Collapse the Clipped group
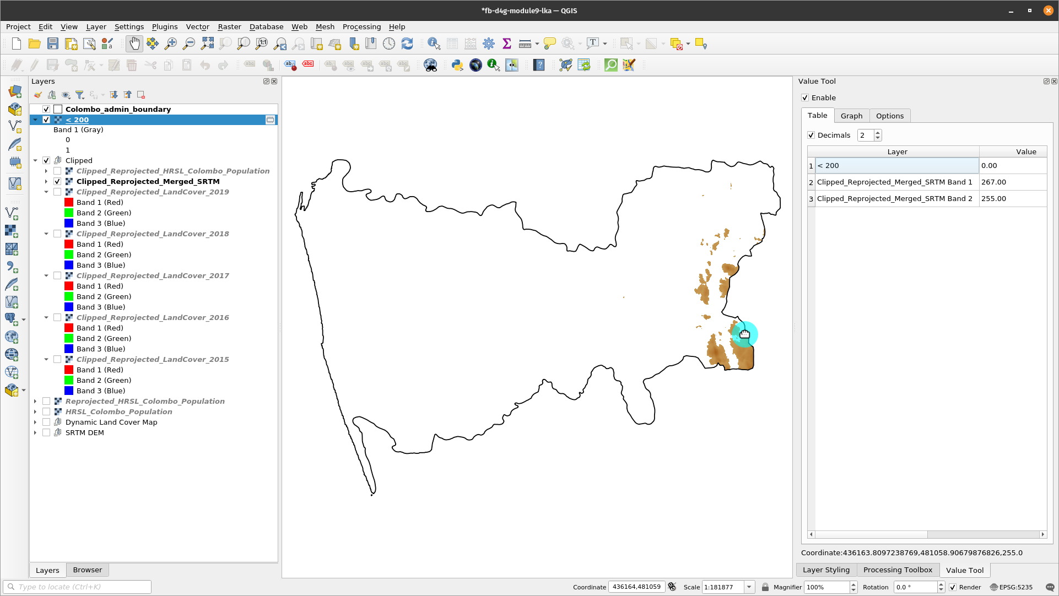 tap(35, 161)
